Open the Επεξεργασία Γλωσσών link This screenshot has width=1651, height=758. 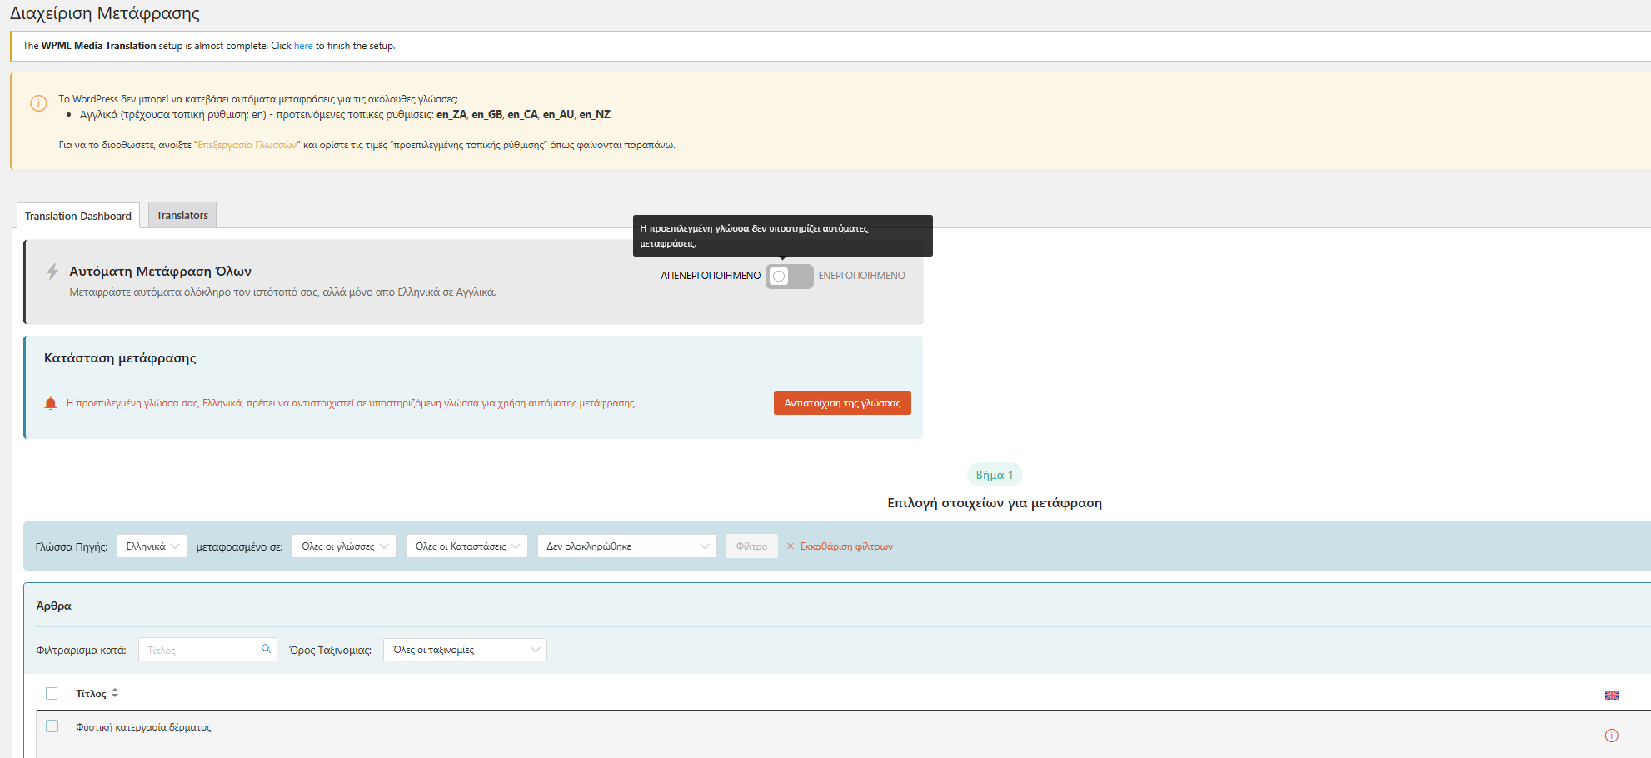[247, 145]
